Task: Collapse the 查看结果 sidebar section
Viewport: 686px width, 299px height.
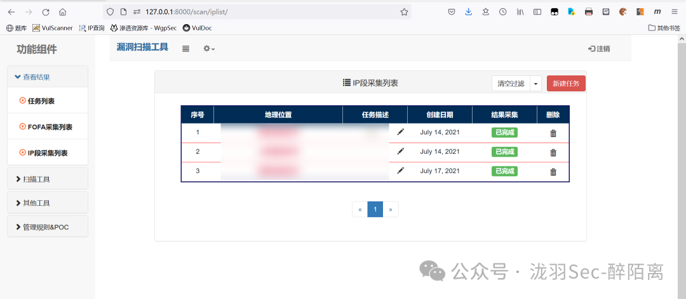Action: (48, 77)
